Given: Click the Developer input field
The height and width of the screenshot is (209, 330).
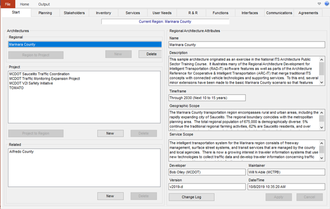Looking at the screenshot, I should [x=207, y=172].
